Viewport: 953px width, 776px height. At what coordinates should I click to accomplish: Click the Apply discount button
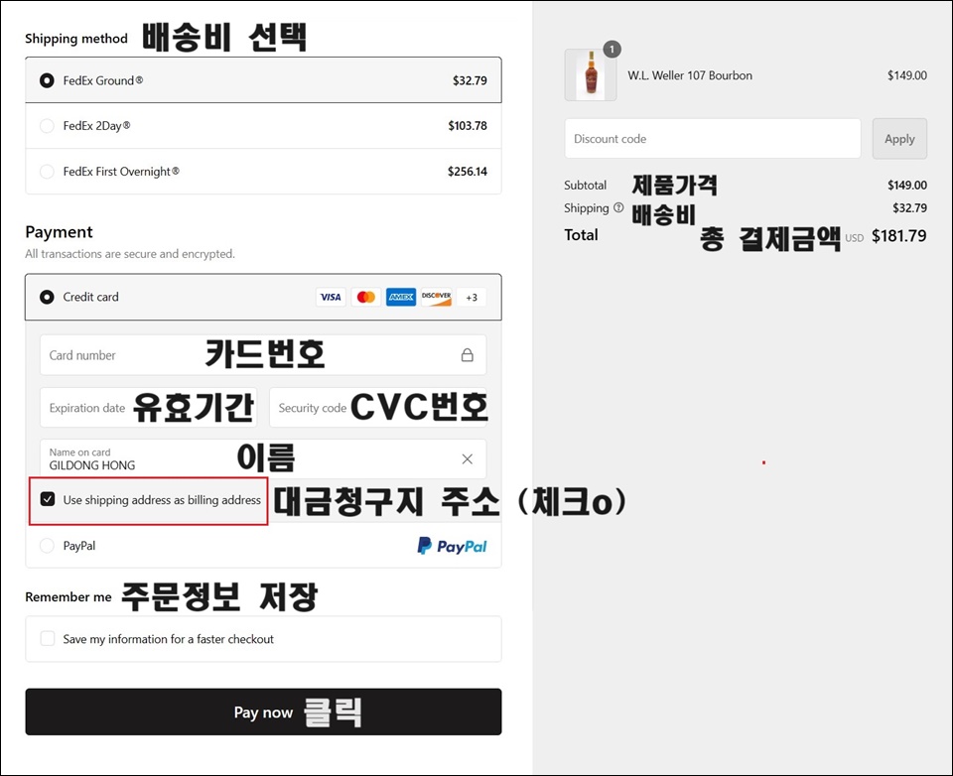(x=899, y=139)
